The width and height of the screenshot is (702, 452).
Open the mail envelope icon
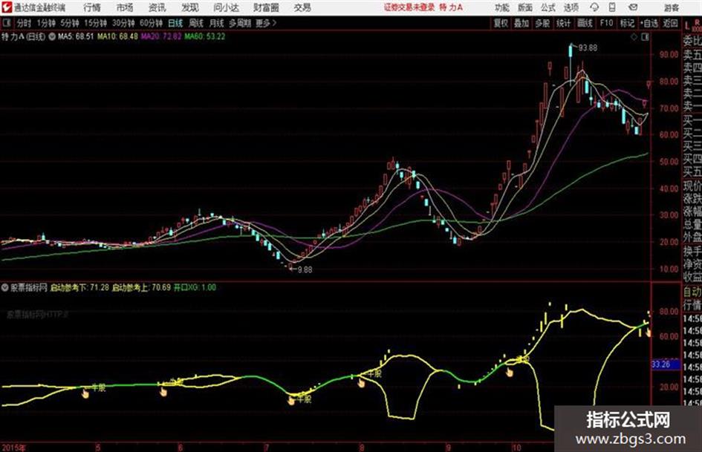coord(633,7)
